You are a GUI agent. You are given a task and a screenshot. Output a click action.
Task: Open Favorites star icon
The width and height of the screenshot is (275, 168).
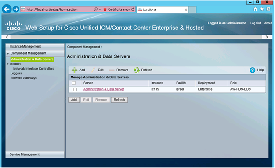[x=262, y=9]
